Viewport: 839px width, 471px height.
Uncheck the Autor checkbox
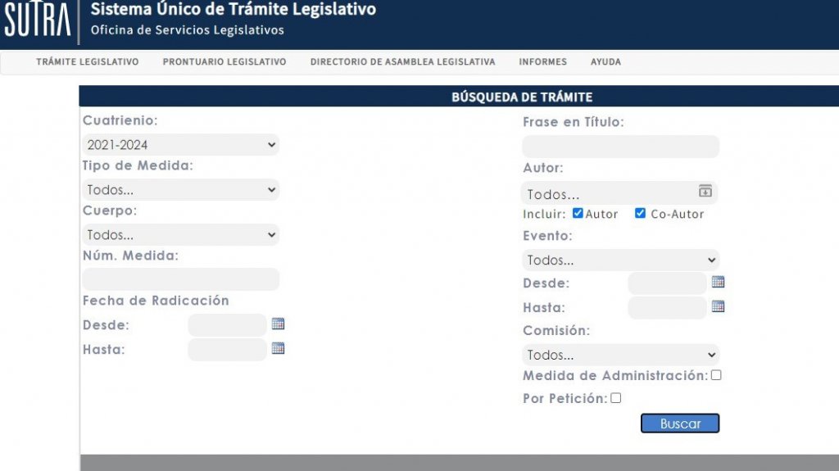pos(578,214)
